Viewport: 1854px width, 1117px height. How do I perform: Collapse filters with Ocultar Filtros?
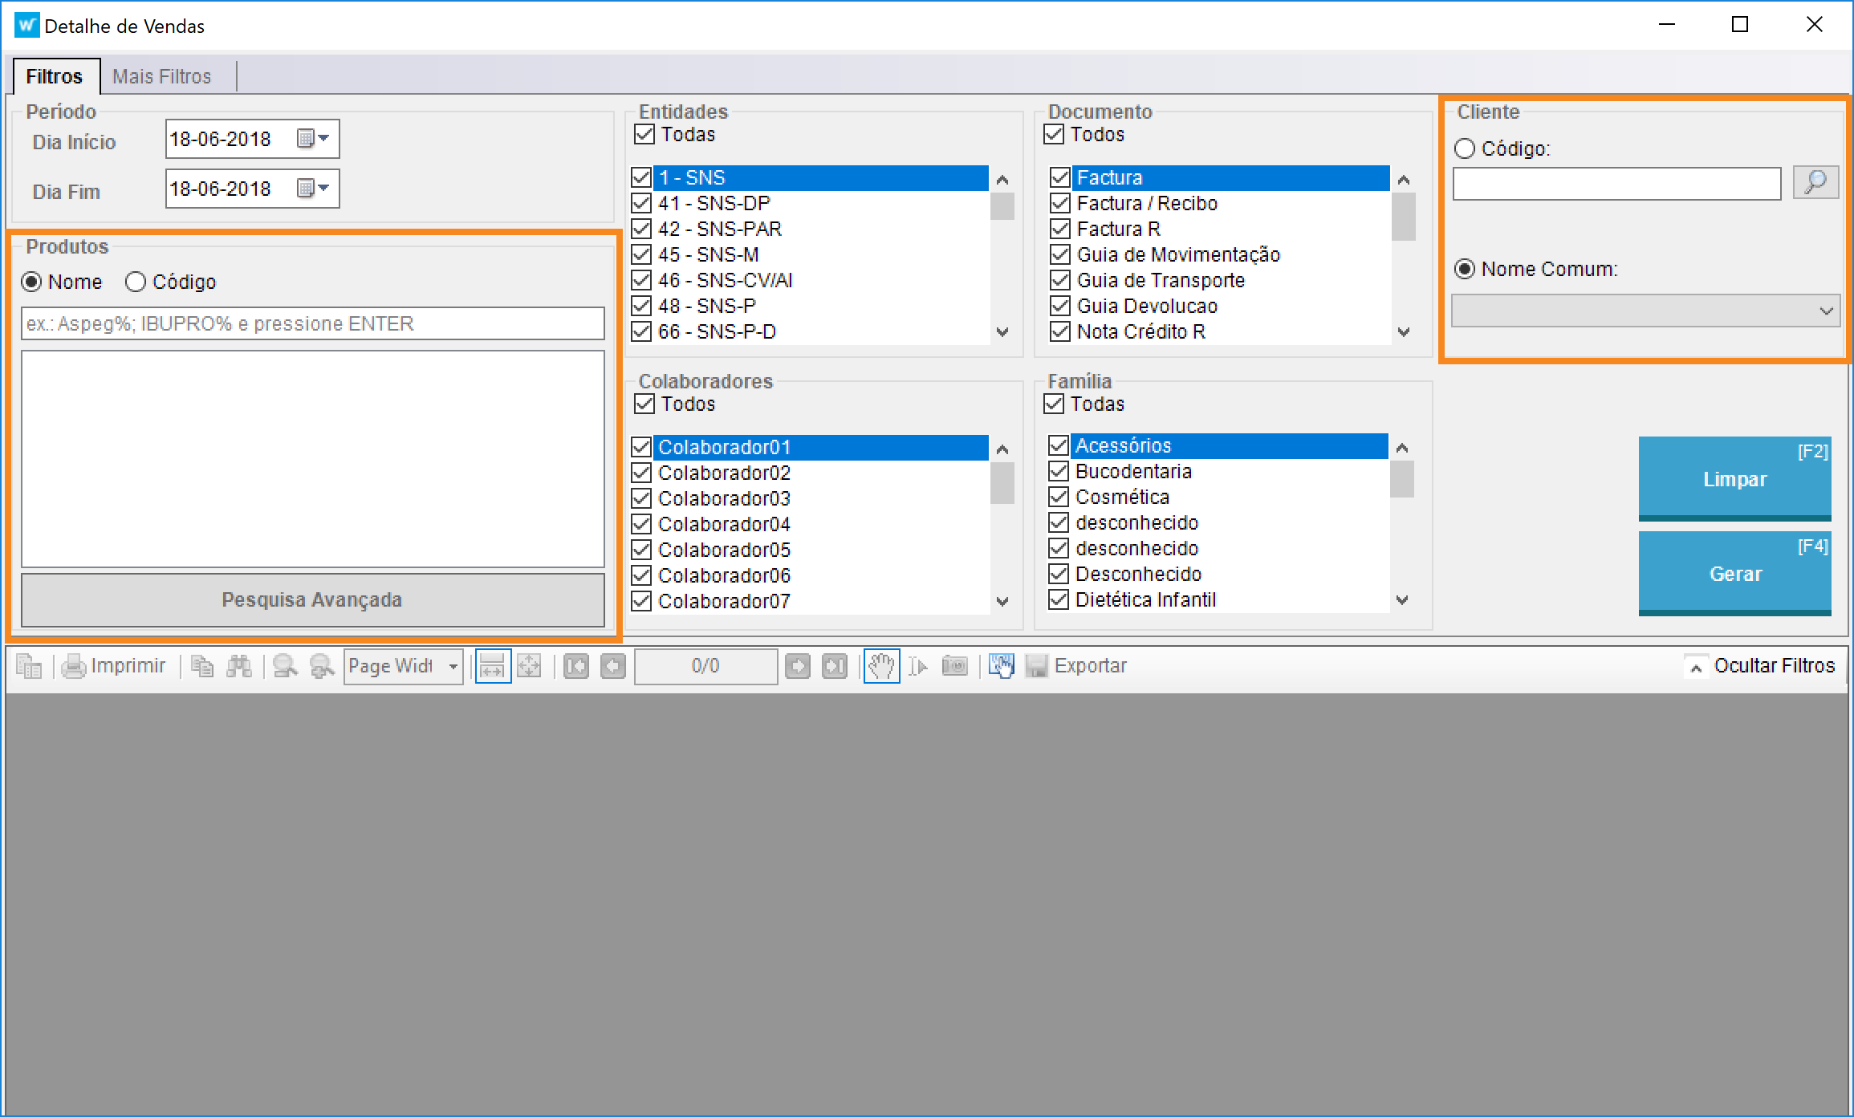1759,666
